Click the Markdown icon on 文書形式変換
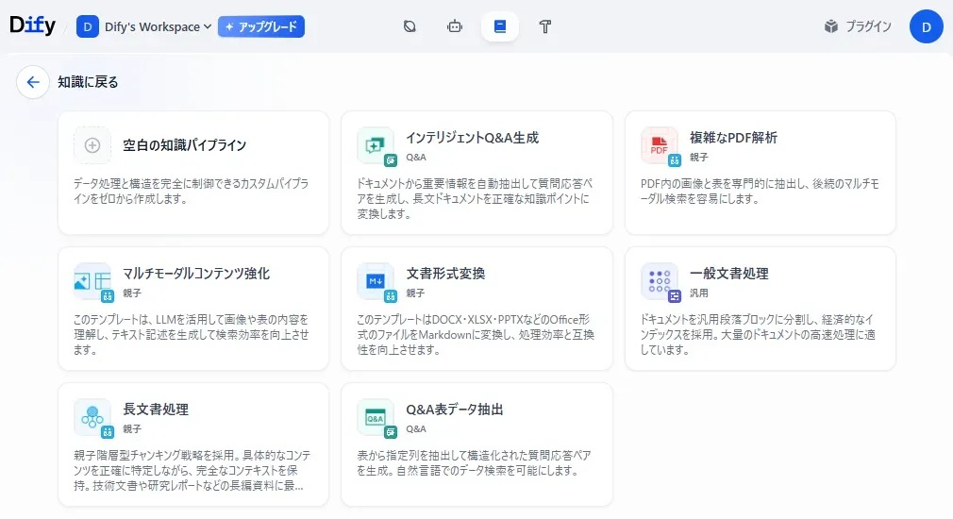 coord(376,281)
